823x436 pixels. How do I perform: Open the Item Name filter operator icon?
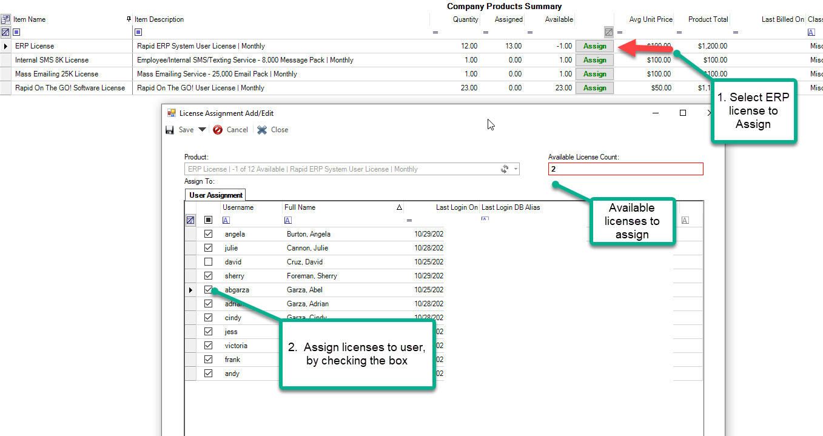[x=16, y=32]
